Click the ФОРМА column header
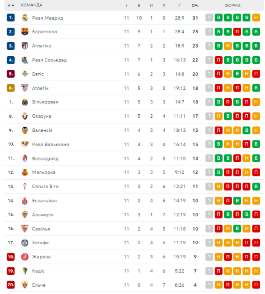The width and height of the screenshot is (265, 294). [x=233, y=5]
